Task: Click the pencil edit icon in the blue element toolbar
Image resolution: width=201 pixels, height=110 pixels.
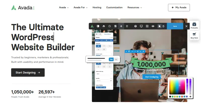Action: (x=126, y=51)
